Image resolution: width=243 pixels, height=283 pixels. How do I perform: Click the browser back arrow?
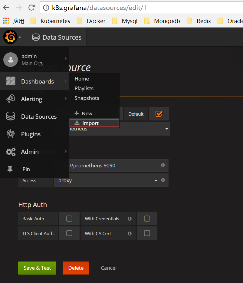(x=6, y=8)
